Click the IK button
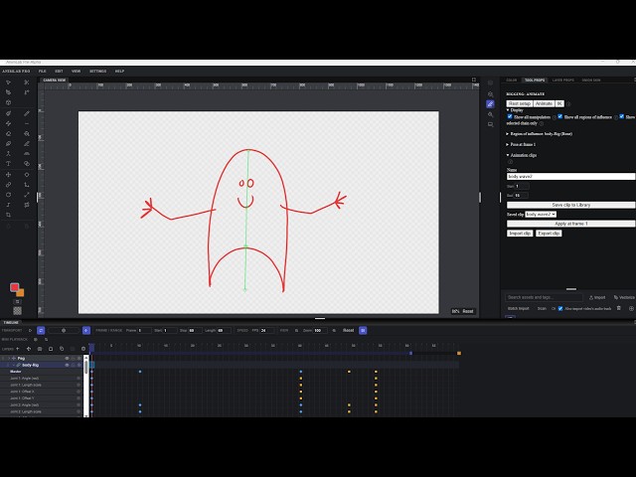636x477 pixels. coord(559,103)
